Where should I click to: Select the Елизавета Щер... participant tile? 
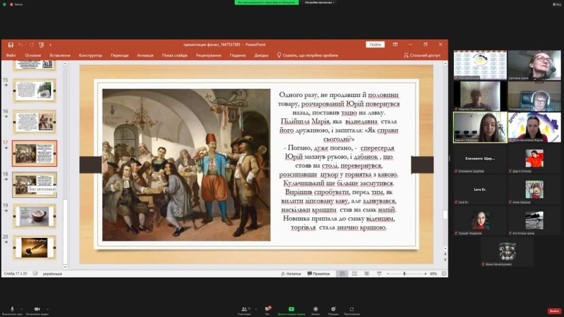[480, 158]
